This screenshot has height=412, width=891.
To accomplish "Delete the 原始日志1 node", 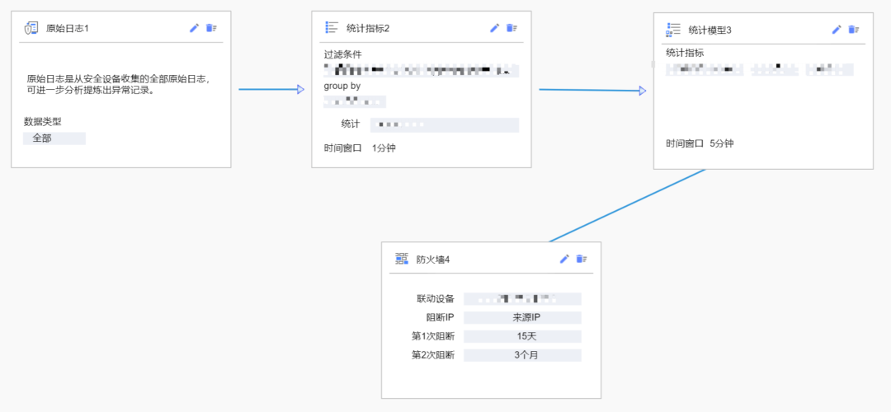I will click(x=211, y=28).
